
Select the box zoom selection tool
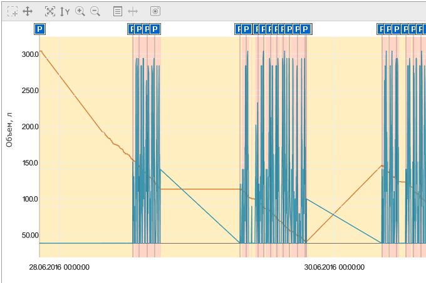(x=13, y=11)
